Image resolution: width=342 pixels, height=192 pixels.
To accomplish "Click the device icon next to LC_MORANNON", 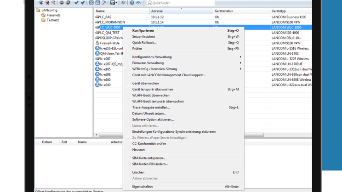I will 97,22.
